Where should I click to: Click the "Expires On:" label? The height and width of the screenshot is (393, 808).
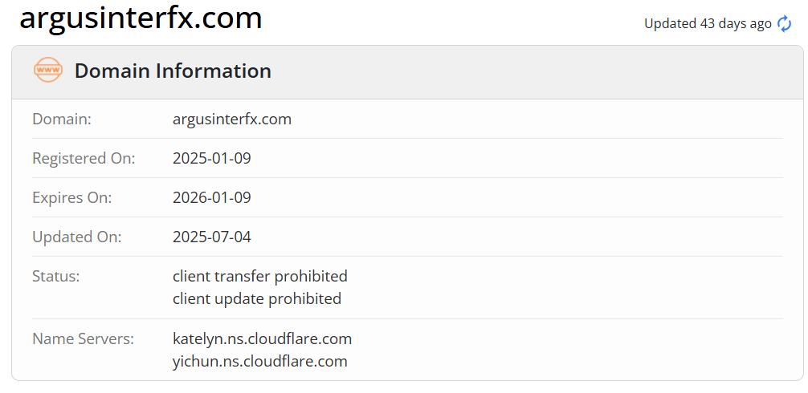coord(71,197)
